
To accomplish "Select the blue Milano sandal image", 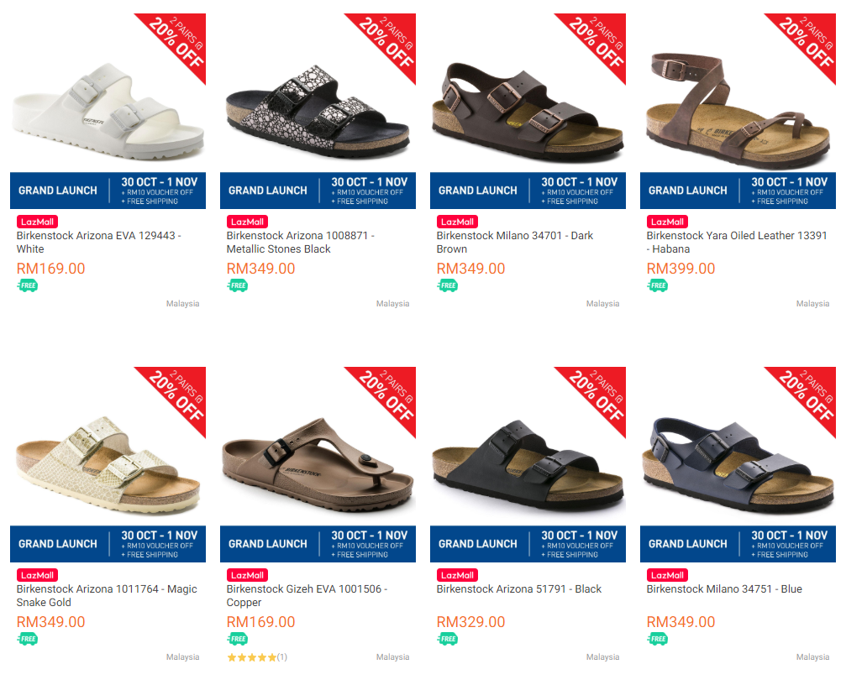I will [x=738, y=465].
